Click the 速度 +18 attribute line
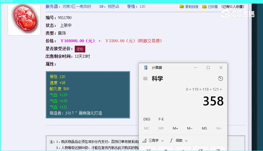The height and width of the screenshot is (151, 263). pyautogui.click(x=57, y=83)
